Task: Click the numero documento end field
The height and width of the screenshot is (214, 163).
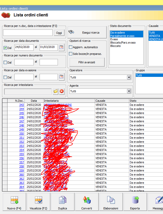Action: pos(49,62)
